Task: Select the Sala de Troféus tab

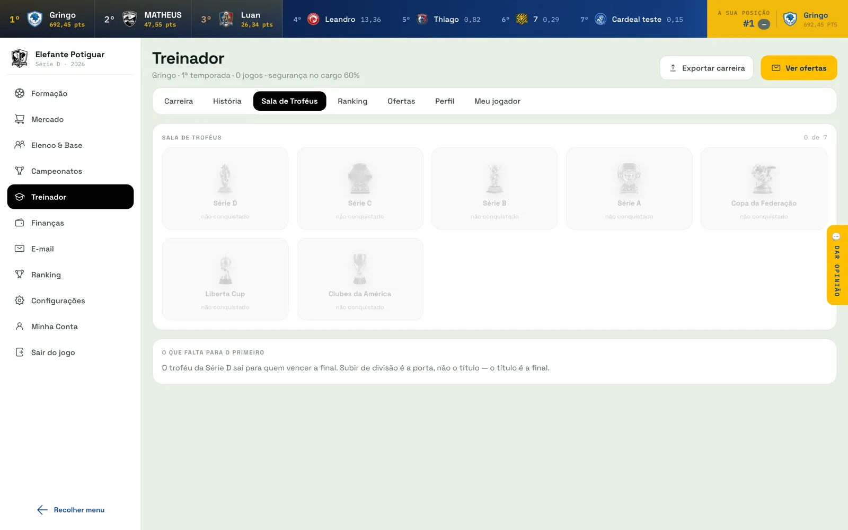Action: click(x=289, y=101)
